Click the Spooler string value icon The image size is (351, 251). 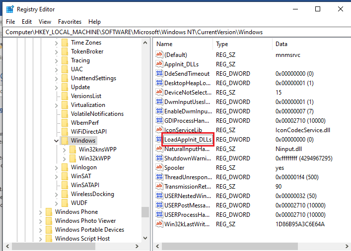coord(159,167)
